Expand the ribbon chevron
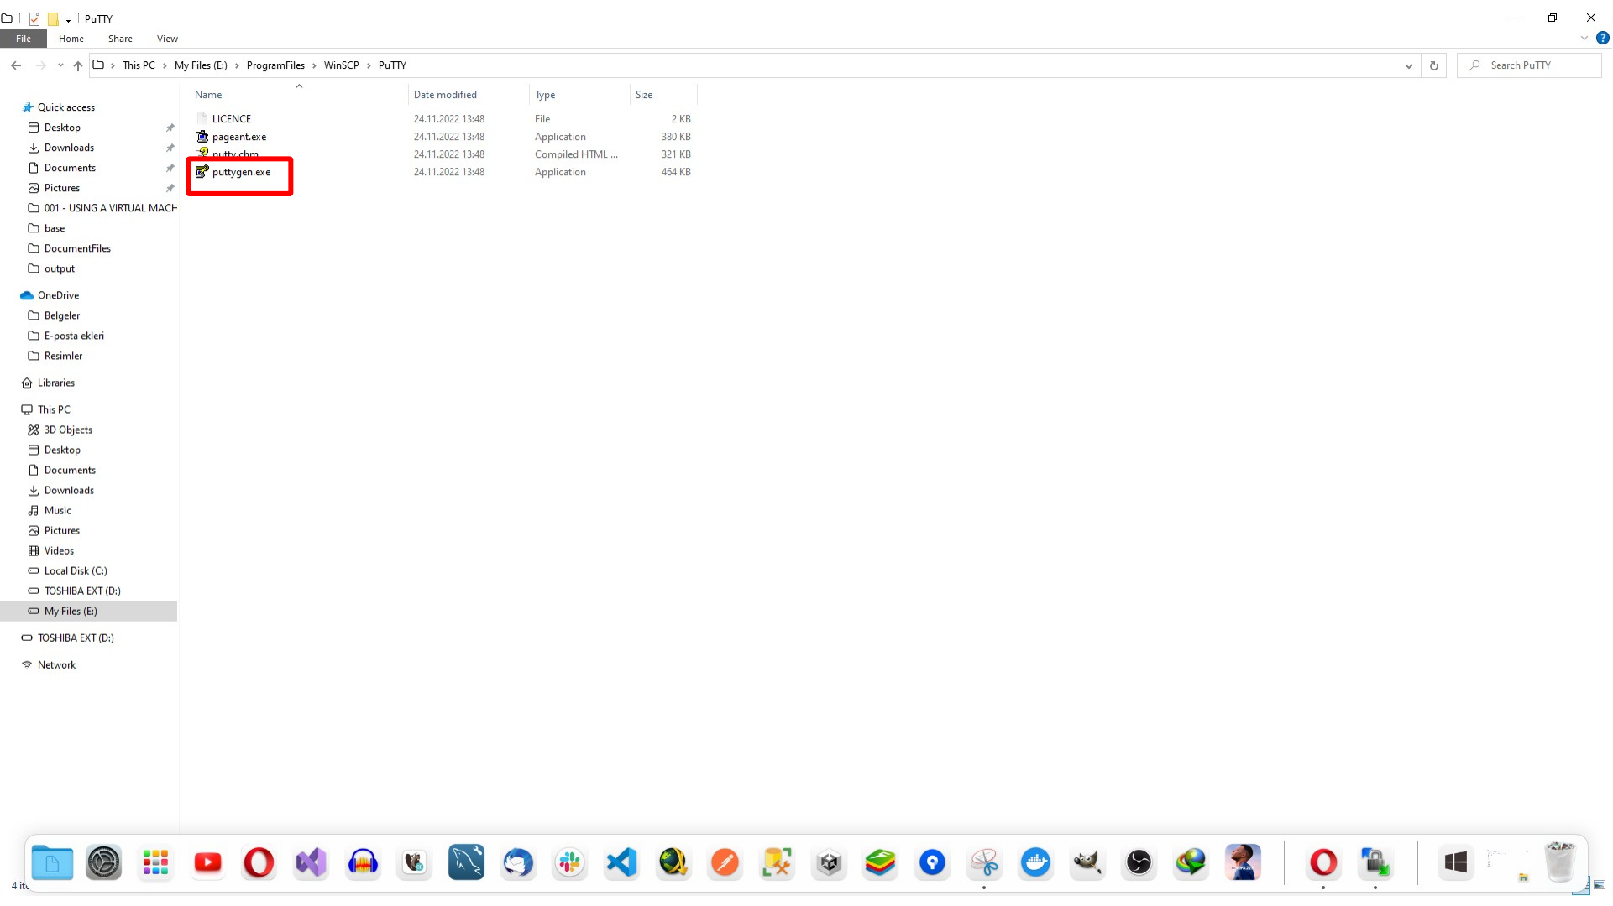1613x906 pixels. click(x=1584, y=38)
